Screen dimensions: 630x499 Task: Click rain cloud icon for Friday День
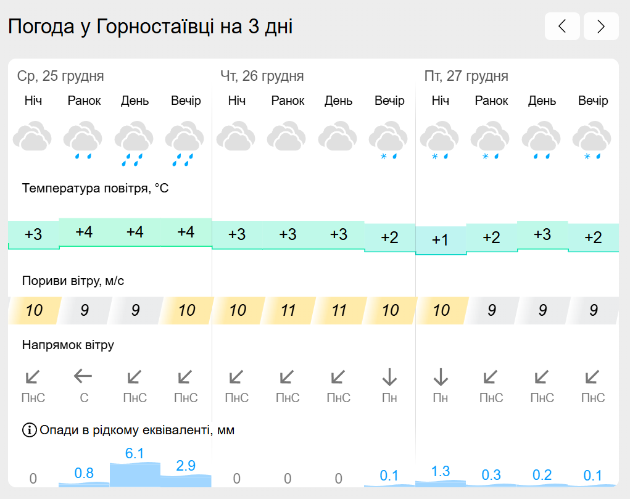click(x=542, y=140)
